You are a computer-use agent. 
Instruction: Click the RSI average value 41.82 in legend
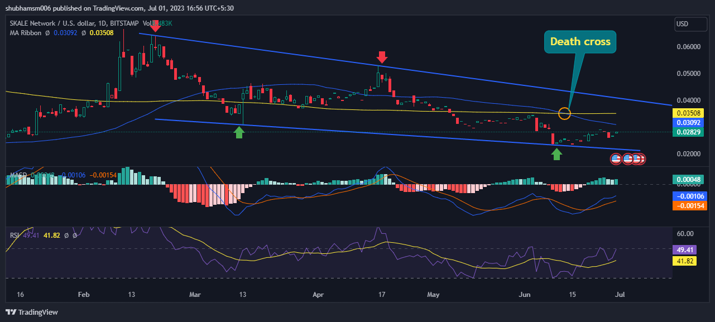click(51, 236)
